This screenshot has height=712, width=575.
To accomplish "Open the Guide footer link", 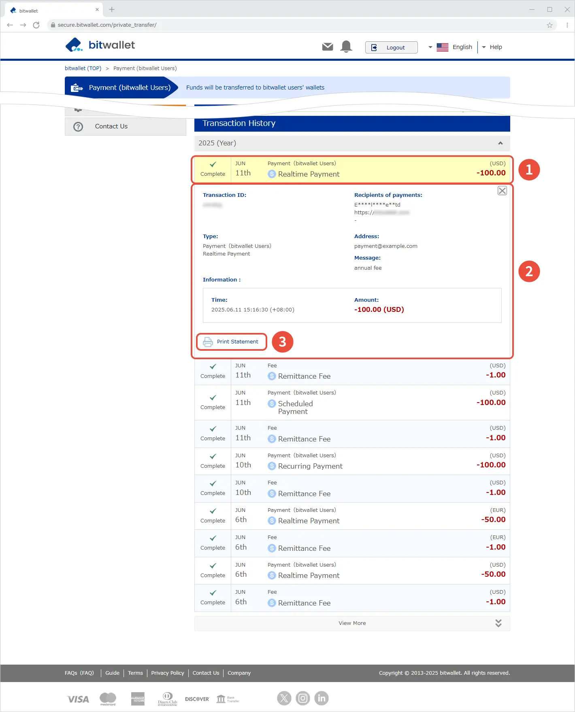I will (x=113, y=673).
